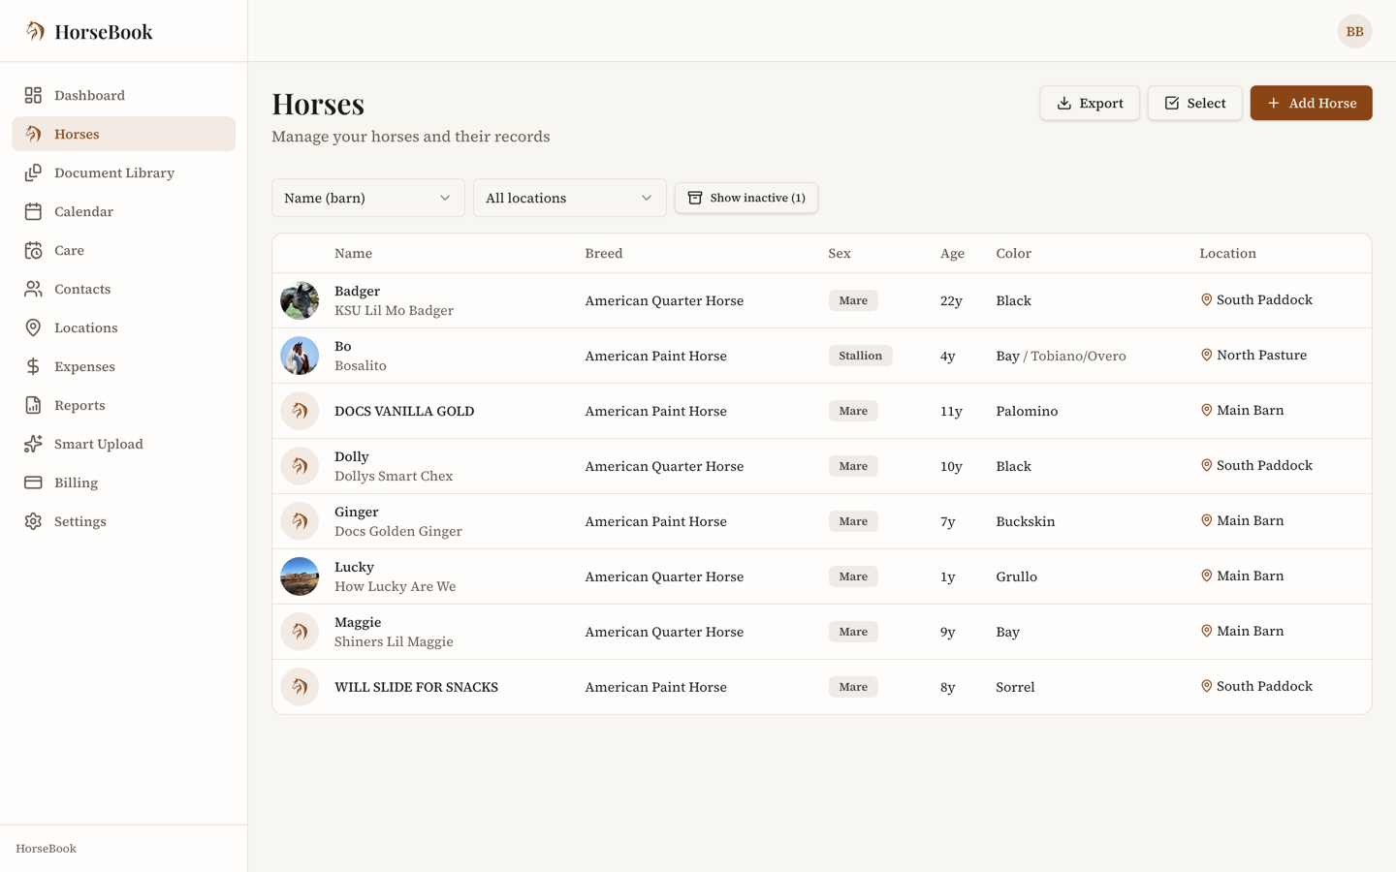The height and width of the screenshot is (872, 1396).
Task: Click the 22y age for Badger
Action: [951, 300]
